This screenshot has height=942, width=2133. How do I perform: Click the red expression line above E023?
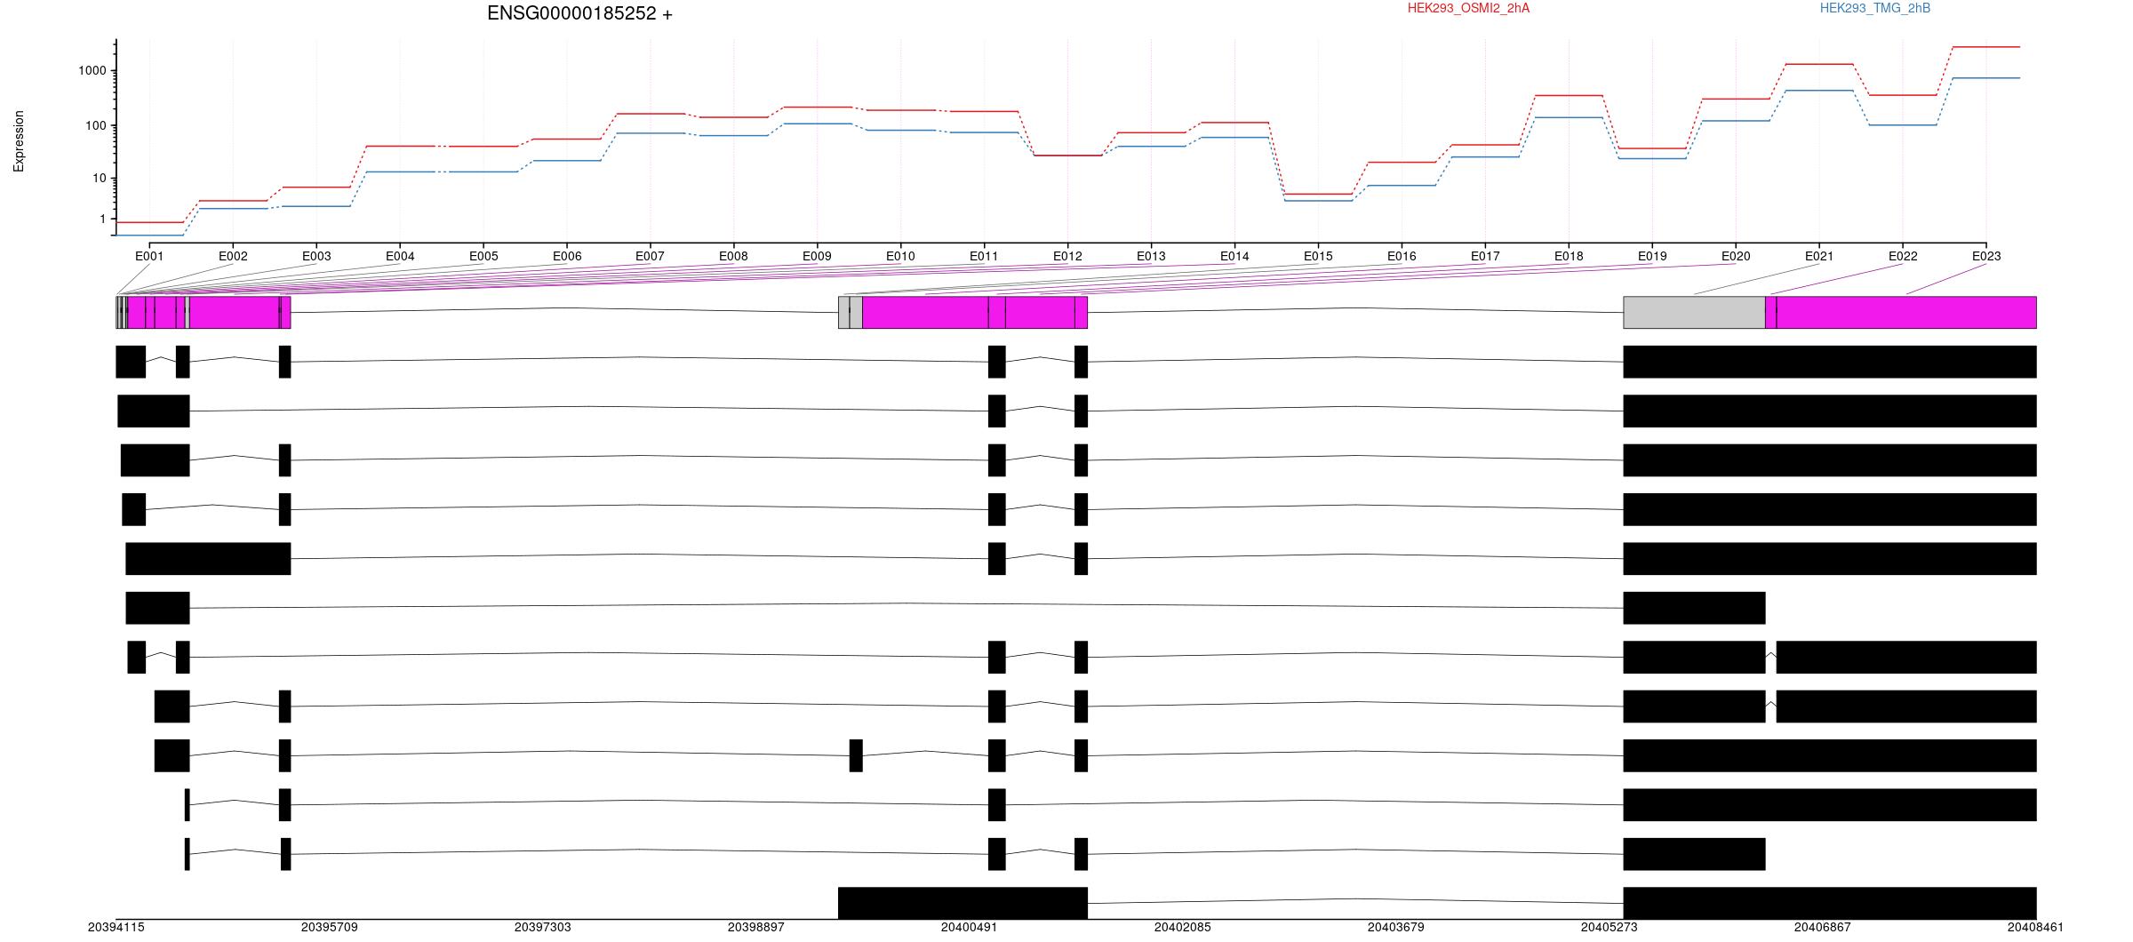tap(1986, 47)
